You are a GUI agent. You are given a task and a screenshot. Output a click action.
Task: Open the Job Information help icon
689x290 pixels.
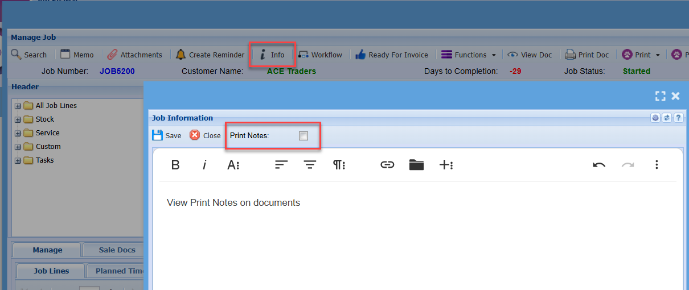click(x=678, y=118)
